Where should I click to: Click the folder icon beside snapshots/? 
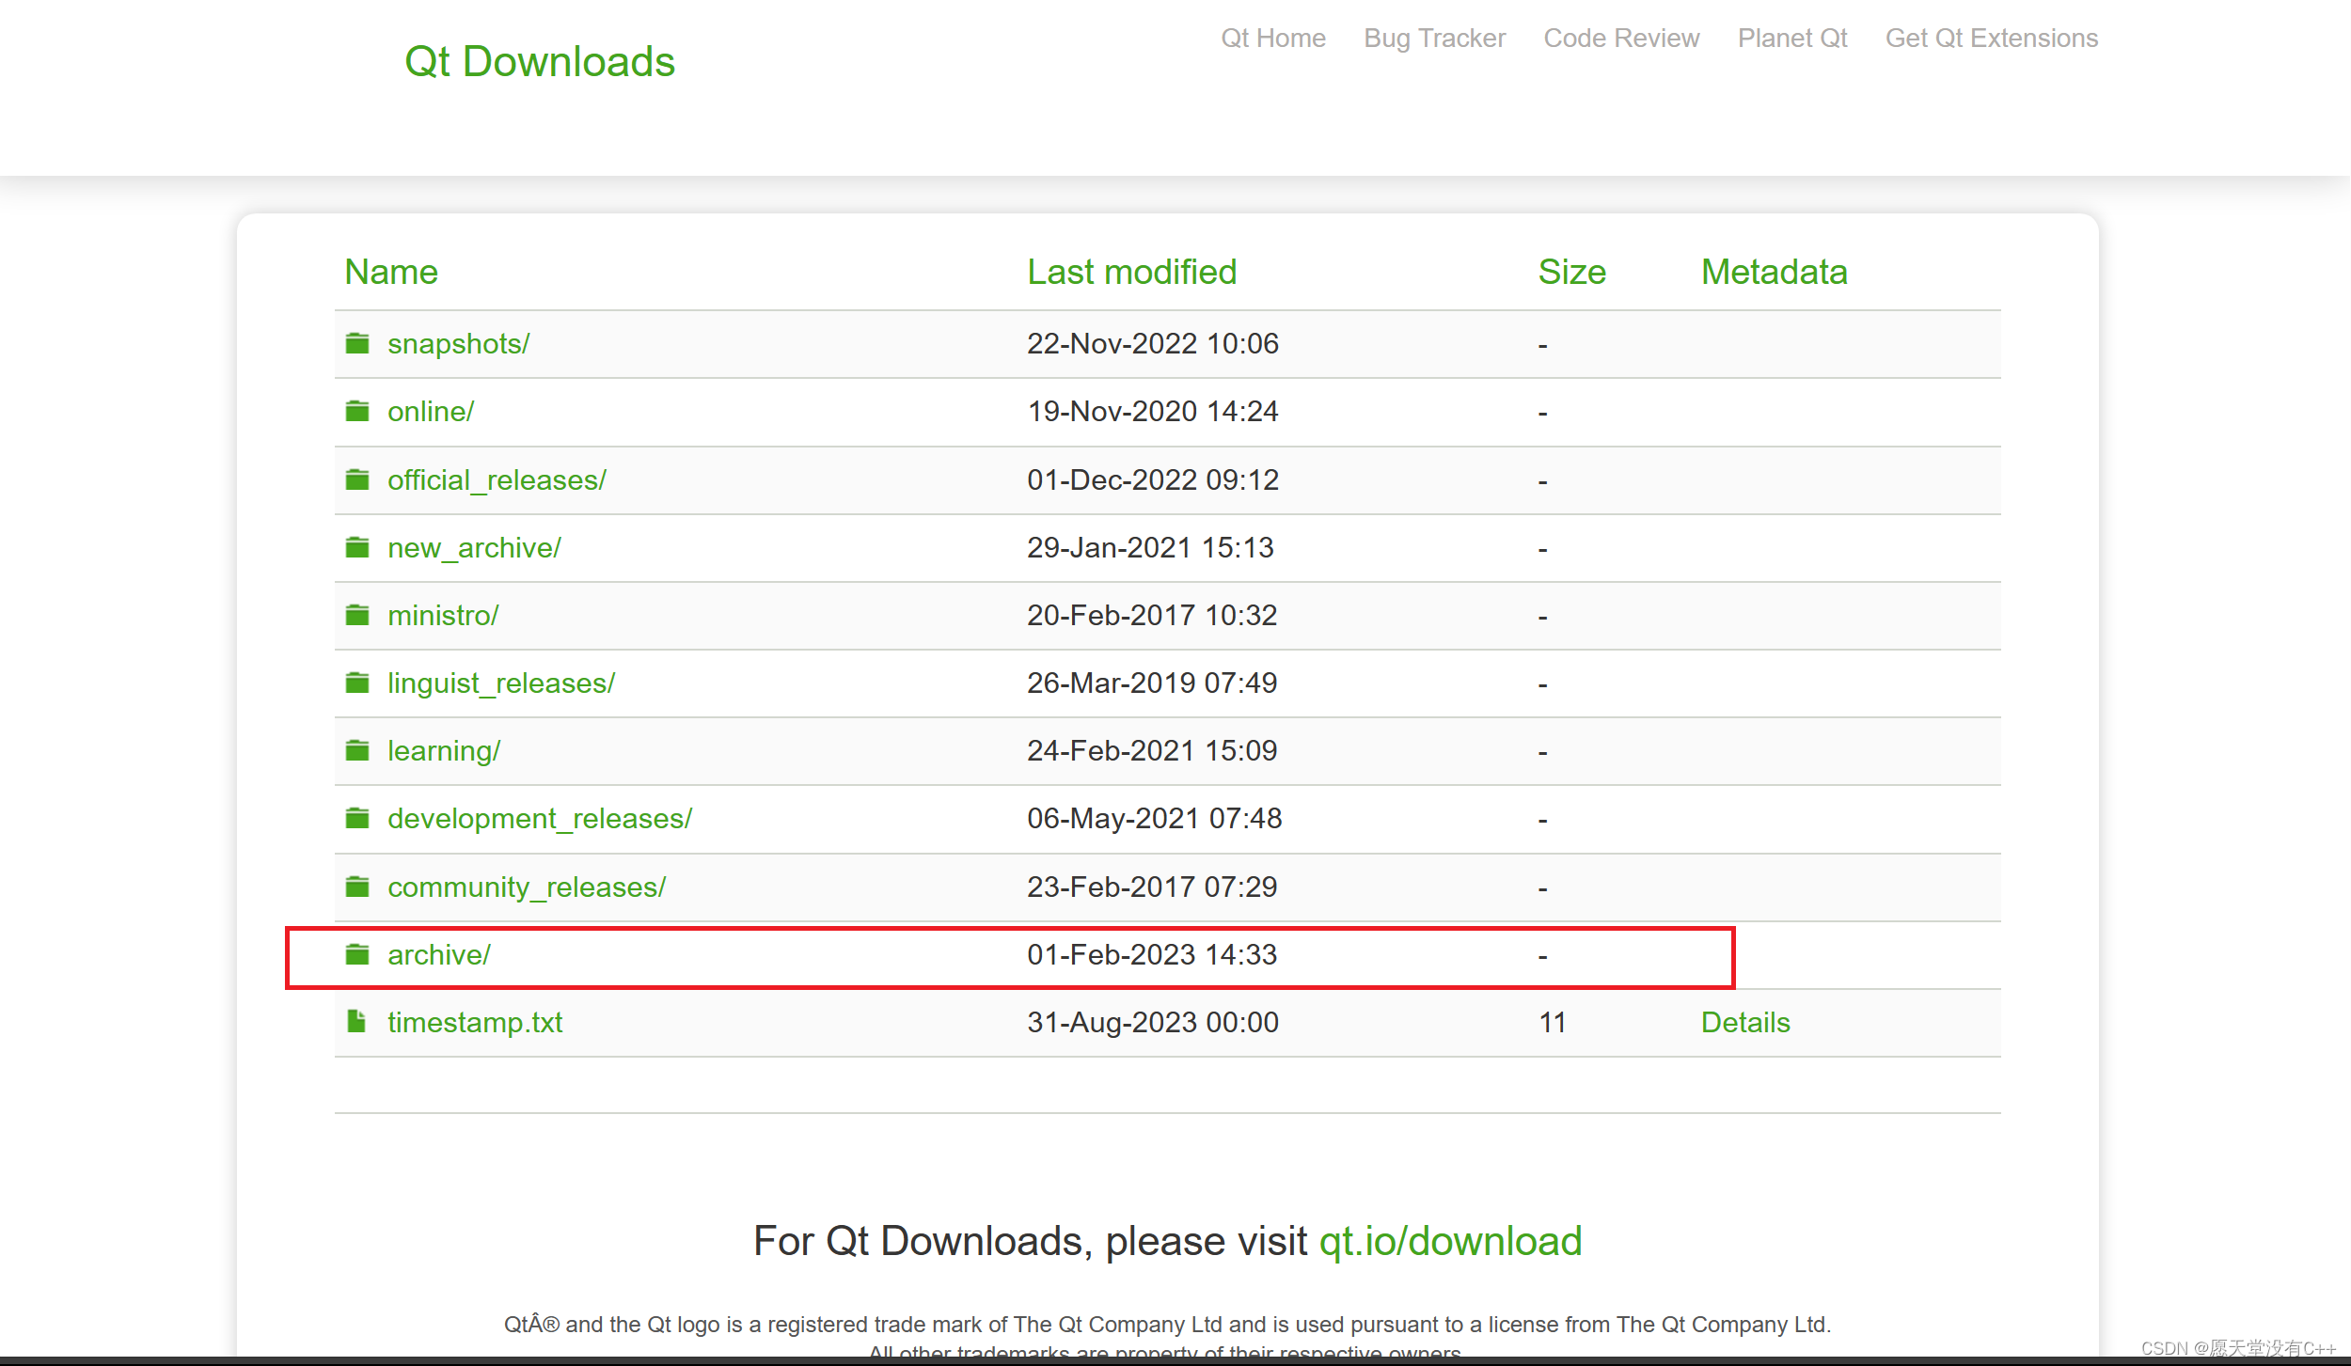357,344
